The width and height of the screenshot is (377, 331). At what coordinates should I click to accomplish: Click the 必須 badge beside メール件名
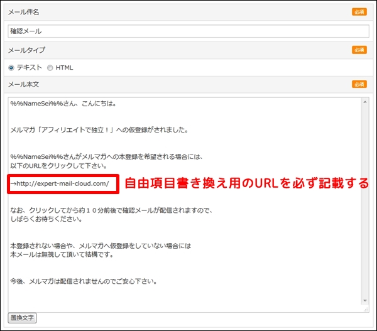pyautogui.click(x=359, y=12)
